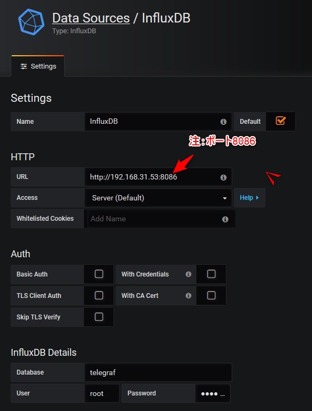Show the info tooltip for Whitelisted Cookies
The width and height of the screenshot is (312, 411).
click(225, 219)
